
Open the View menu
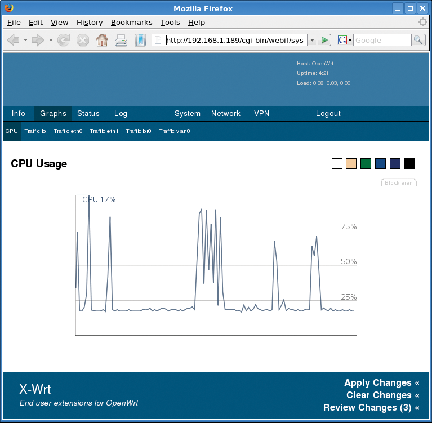pyautogui.click(x=59, y=23)
